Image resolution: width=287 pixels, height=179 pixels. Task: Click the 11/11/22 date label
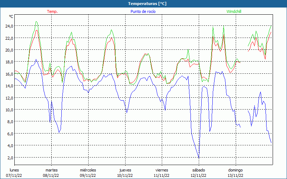(162, 175)
